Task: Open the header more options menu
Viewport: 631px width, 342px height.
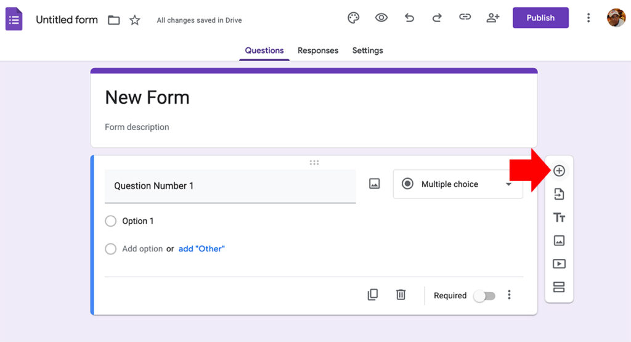Action: click(x=588, y=18)
